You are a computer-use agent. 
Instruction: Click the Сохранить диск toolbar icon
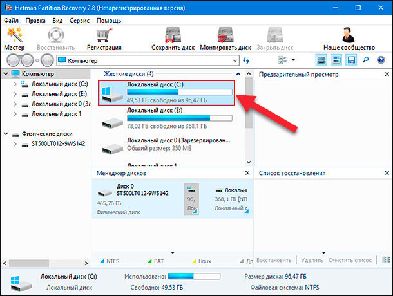(173, 35)
